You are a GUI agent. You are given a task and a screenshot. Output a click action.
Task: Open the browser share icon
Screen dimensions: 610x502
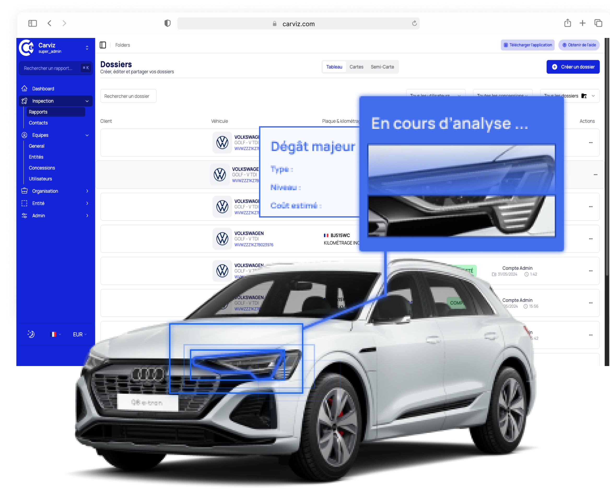coord(567,23)
